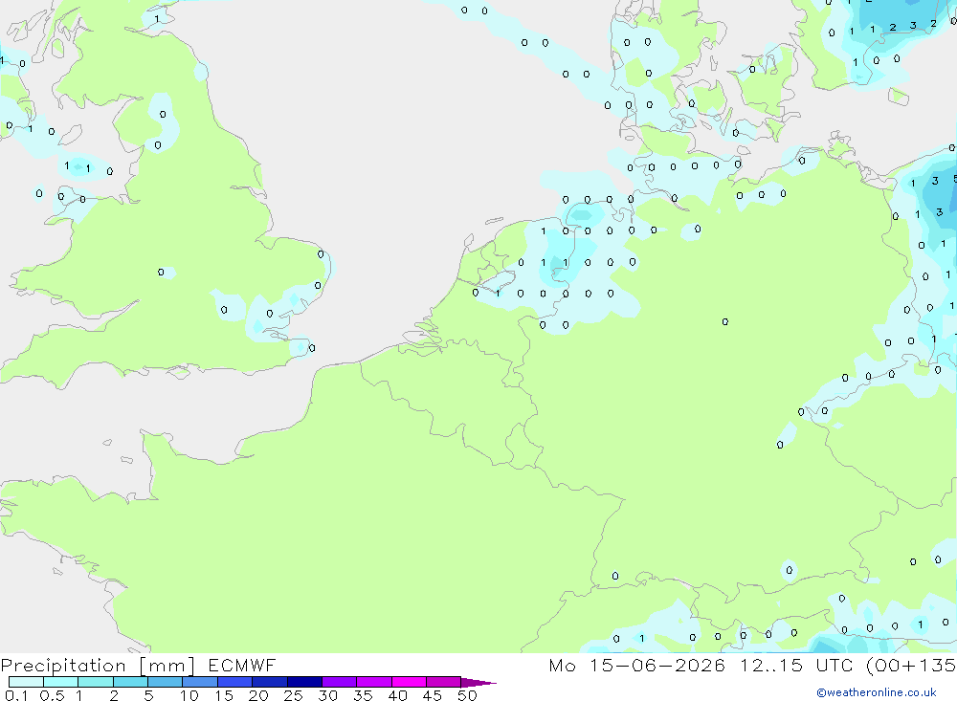Click the "30" legend scale label
957x701 pixels.
(x=328, y=695)
